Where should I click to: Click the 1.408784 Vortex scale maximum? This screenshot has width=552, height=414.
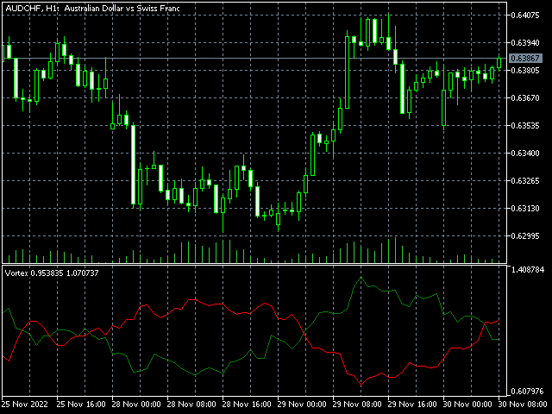click(x=528, y=270)
